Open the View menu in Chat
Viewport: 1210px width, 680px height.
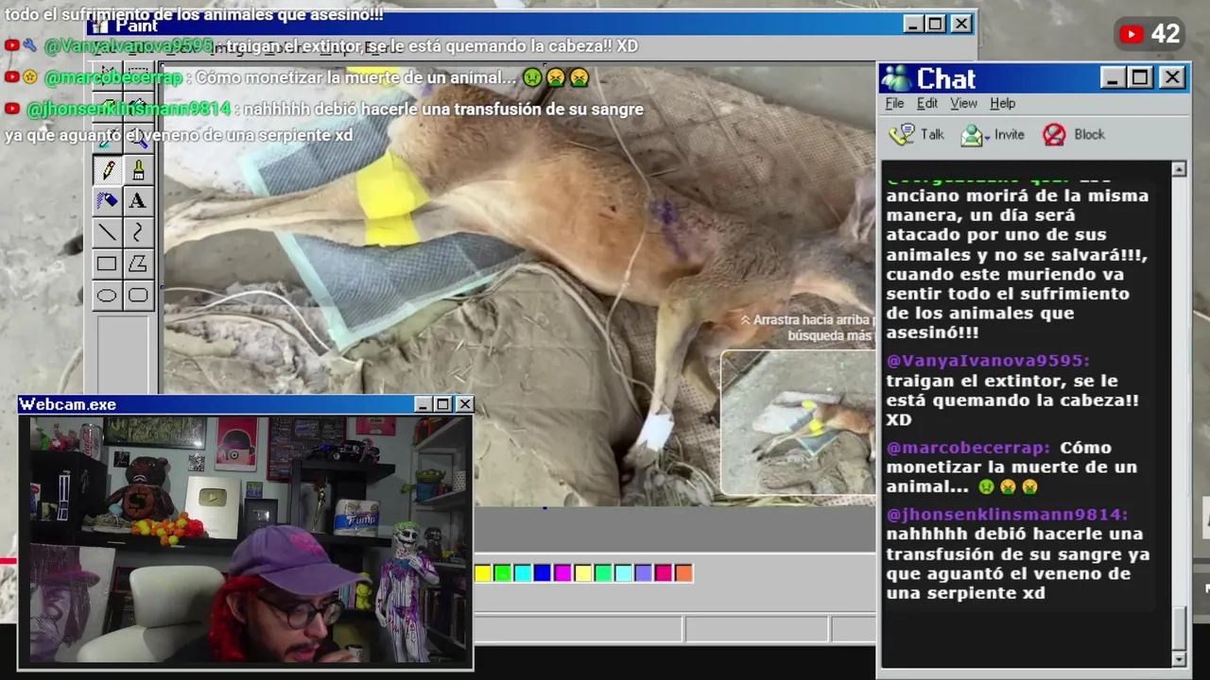pyautogui.click(x=963, y=103)
